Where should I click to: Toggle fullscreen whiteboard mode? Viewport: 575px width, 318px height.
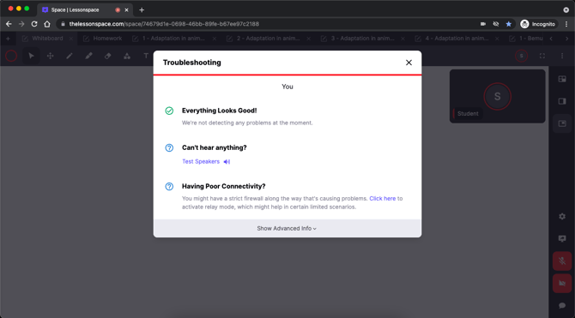pos(542,56)
